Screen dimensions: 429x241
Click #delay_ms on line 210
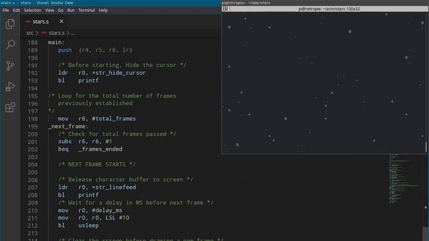107,210
